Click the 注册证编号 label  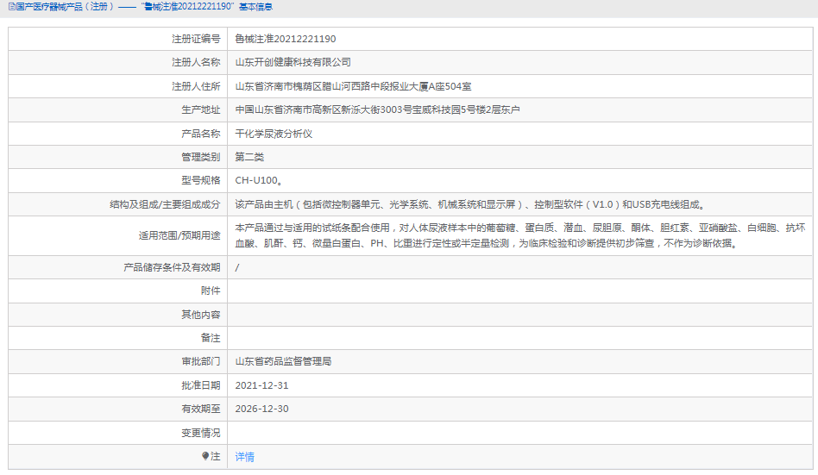[196, 39]
